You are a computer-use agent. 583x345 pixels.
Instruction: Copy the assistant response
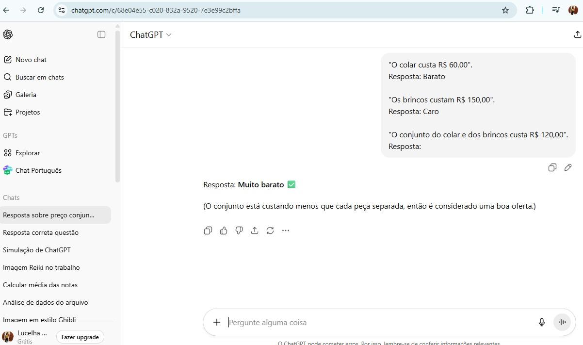click(x=208, y=230)
